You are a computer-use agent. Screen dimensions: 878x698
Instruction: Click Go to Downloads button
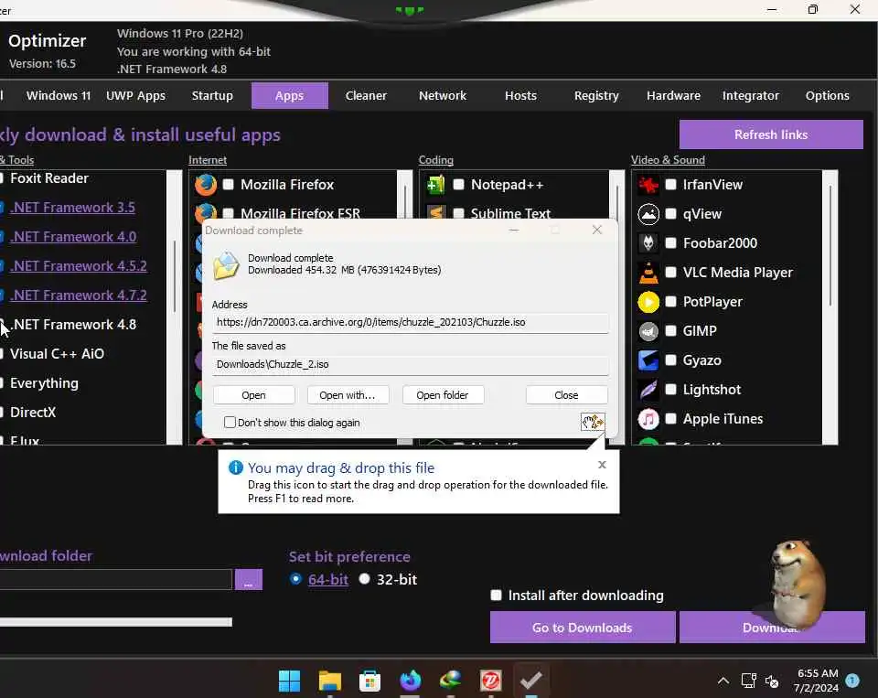(x=583, y=628)
